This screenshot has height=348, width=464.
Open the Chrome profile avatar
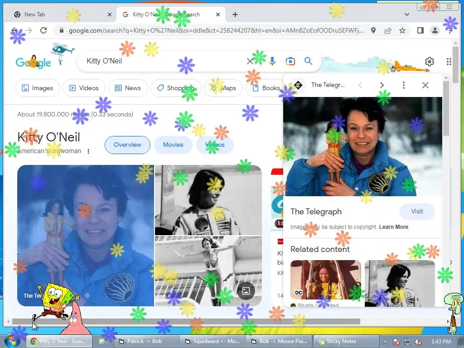click(435, 30)
